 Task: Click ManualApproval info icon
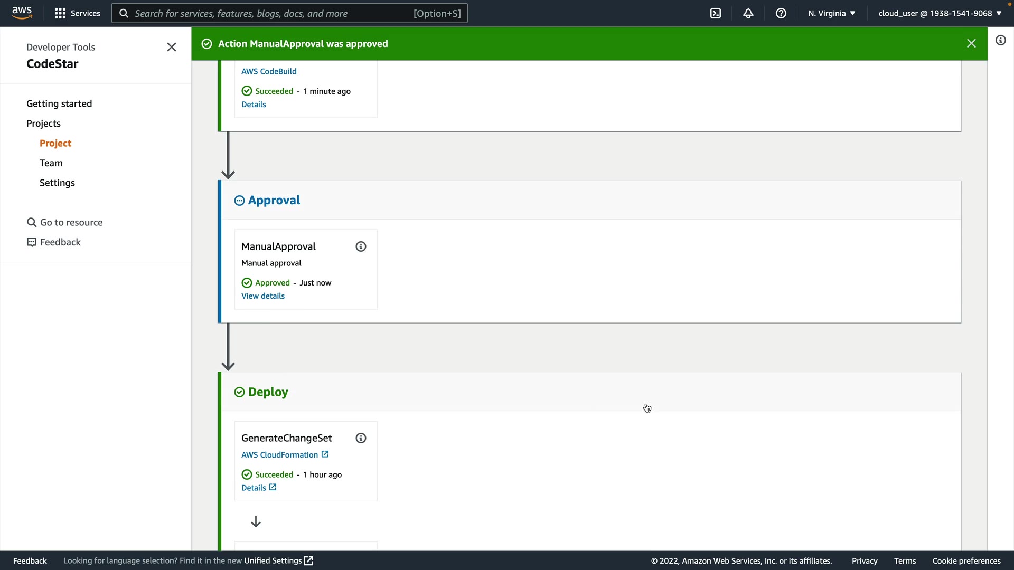click(x=361, y=246)
